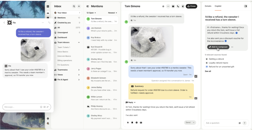Select Your inbox in the sidebar
Screen dimensions: 253x130
(67, 13)
